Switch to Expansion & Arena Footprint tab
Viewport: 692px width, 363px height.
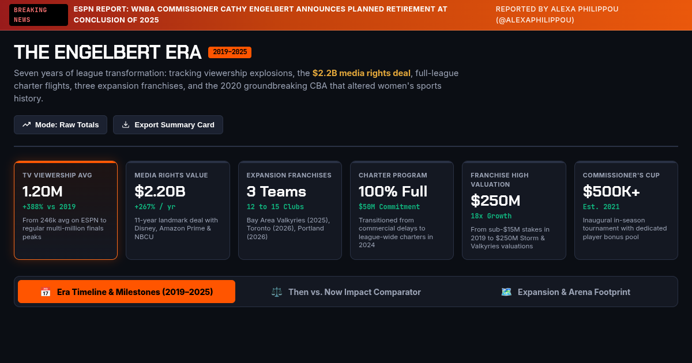pyautogui.click(x=565, y=292)
